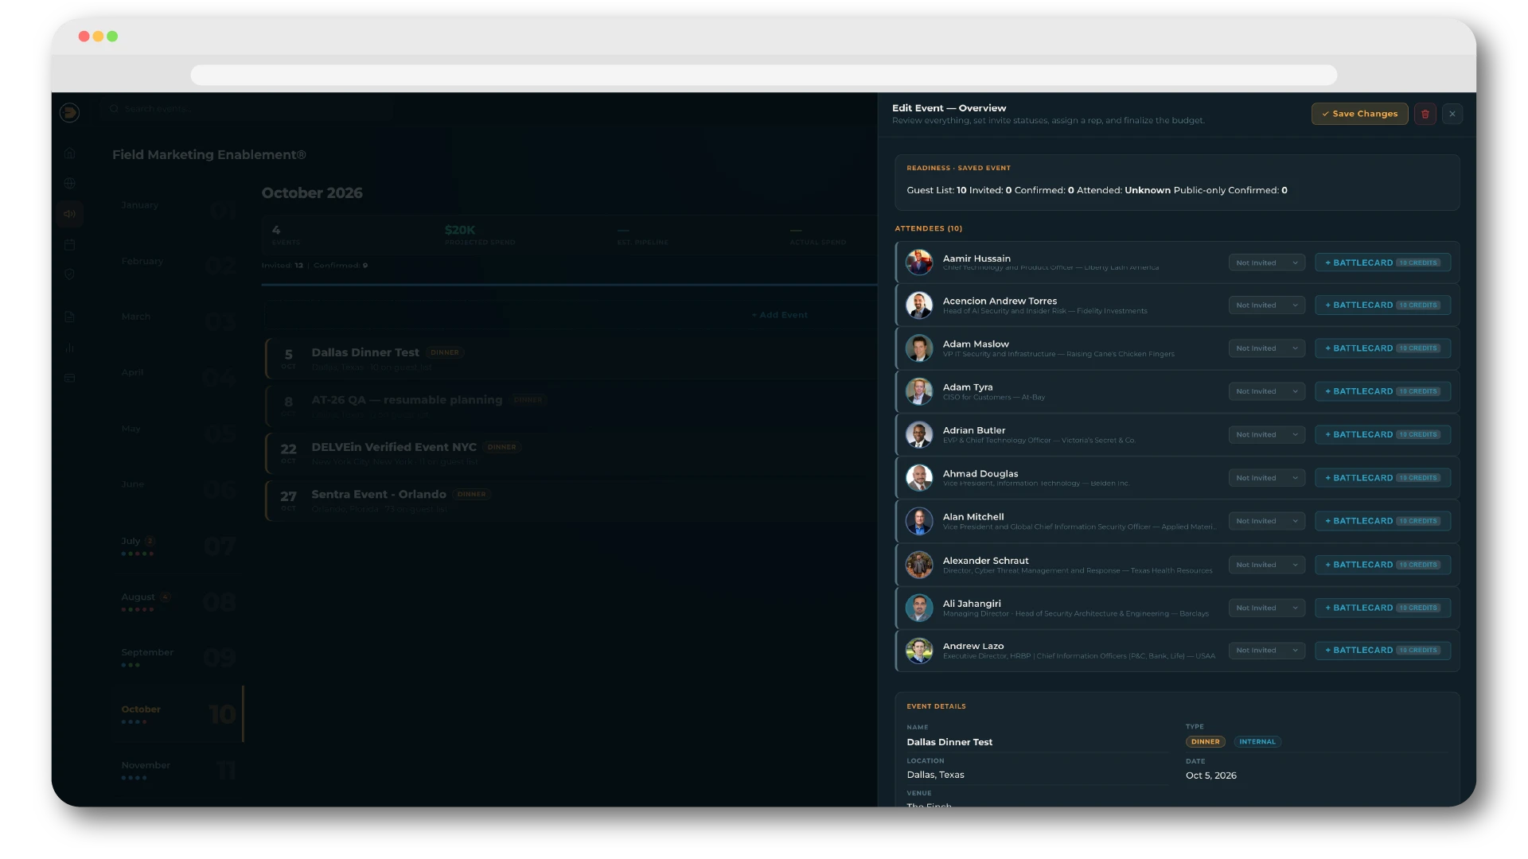Toggle the DINNER type chip

click(1205, 741)
